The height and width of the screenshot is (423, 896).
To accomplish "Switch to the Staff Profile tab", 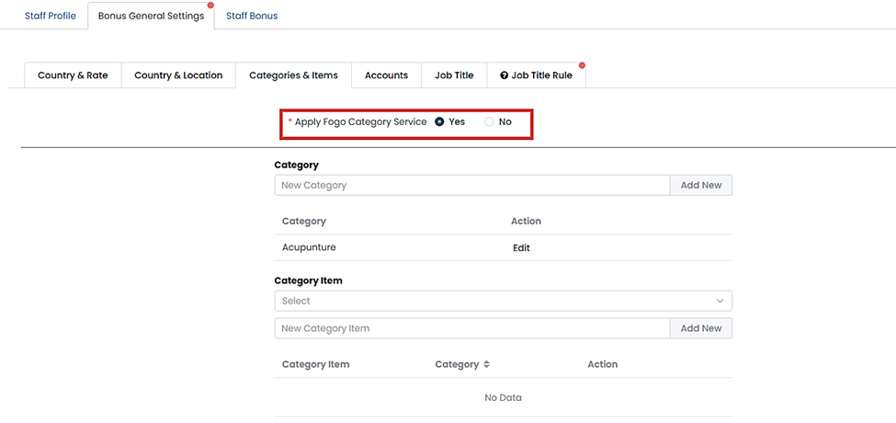I will click(51, 16).
